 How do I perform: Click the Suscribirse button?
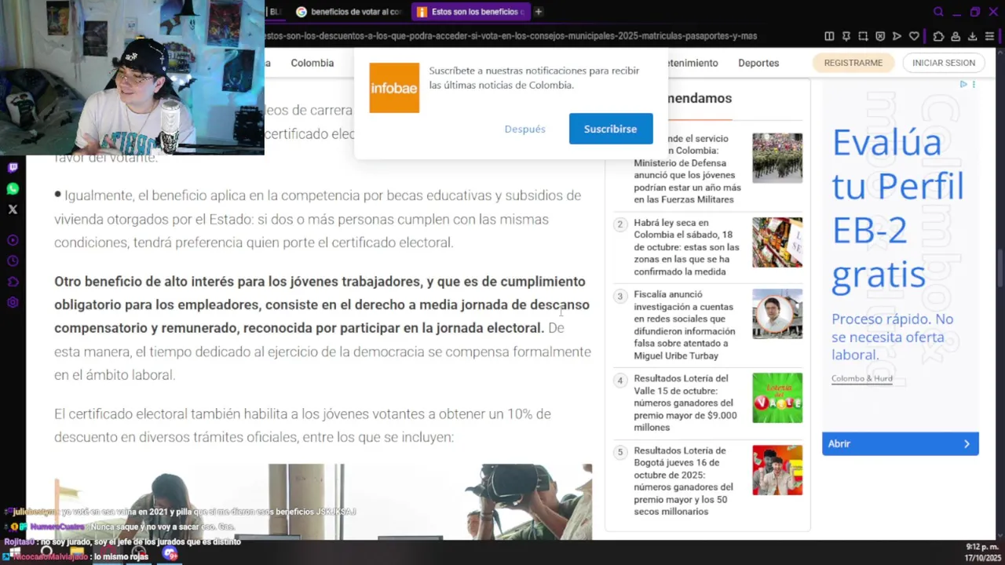coord(611,129)
